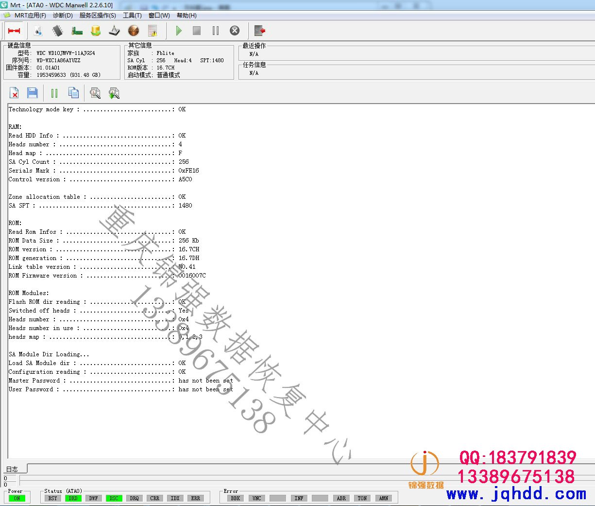Click the find next green arrow icon

[x=114, y=93]
